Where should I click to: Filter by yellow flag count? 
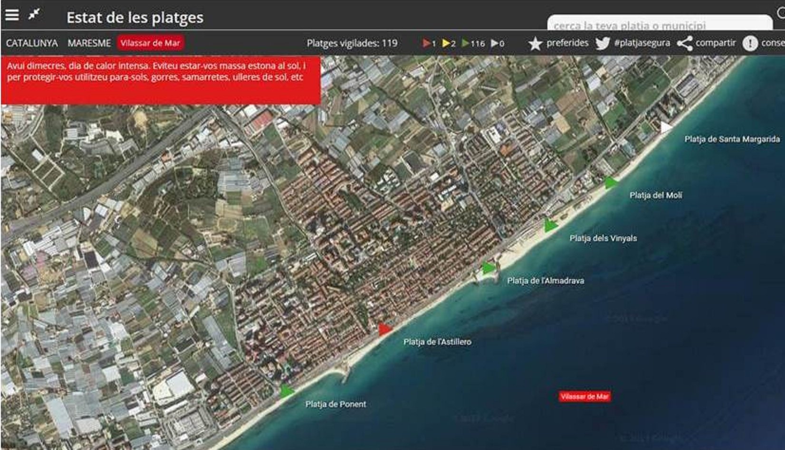coord(449,44)
